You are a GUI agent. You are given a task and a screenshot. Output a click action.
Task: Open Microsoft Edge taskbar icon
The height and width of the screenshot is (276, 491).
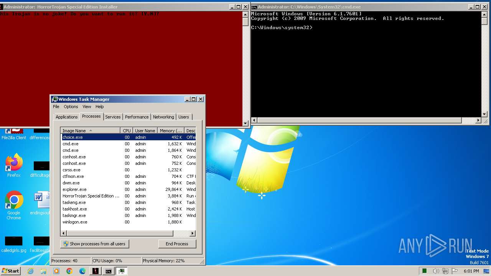[82, 271]
